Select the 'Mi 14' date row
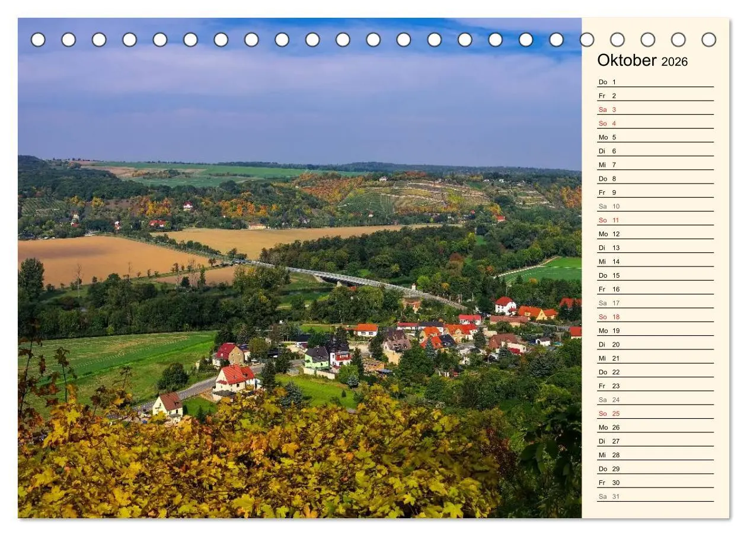Screen dimensions: 747x536 (655, 261)
